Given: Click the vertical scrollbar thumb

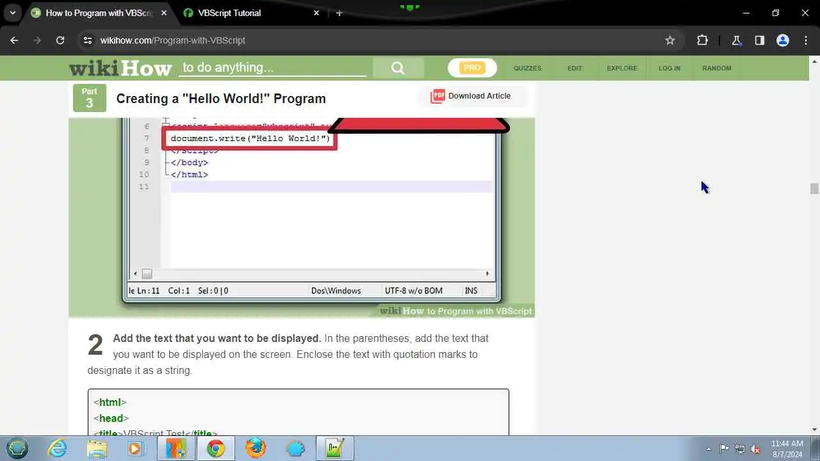Looking at the screenshot, I should coord(814,188).
